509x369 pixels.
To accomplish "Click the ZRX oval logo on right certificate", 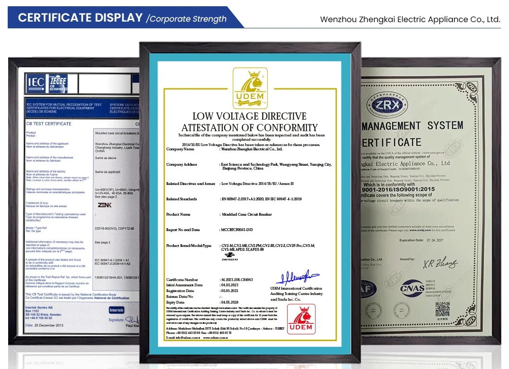I will coord(387,105).
